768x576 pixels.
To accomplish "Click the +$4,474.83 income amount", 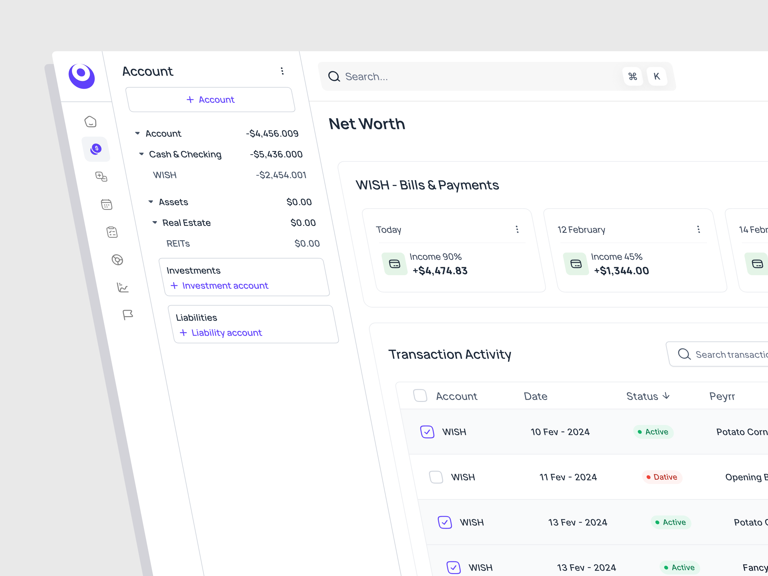I will coord(440,271).
